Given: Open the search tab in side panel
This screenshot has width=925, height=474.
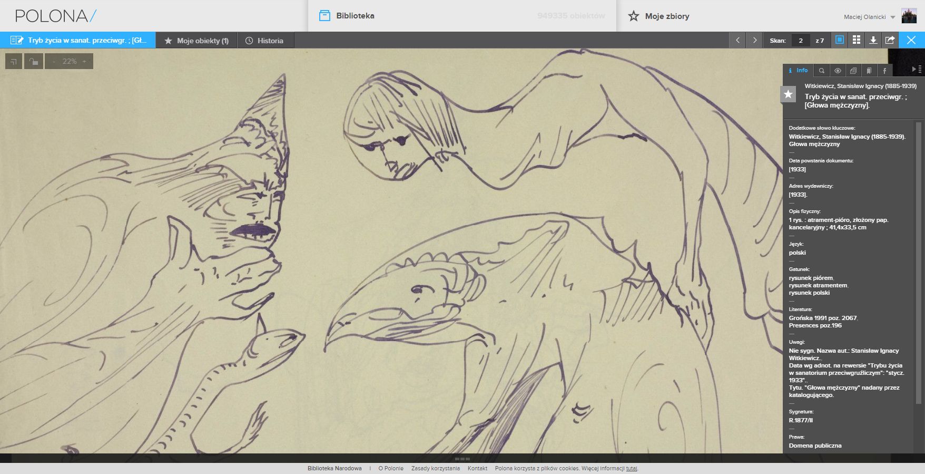Looking at the screenshot, I should point(821,71).
